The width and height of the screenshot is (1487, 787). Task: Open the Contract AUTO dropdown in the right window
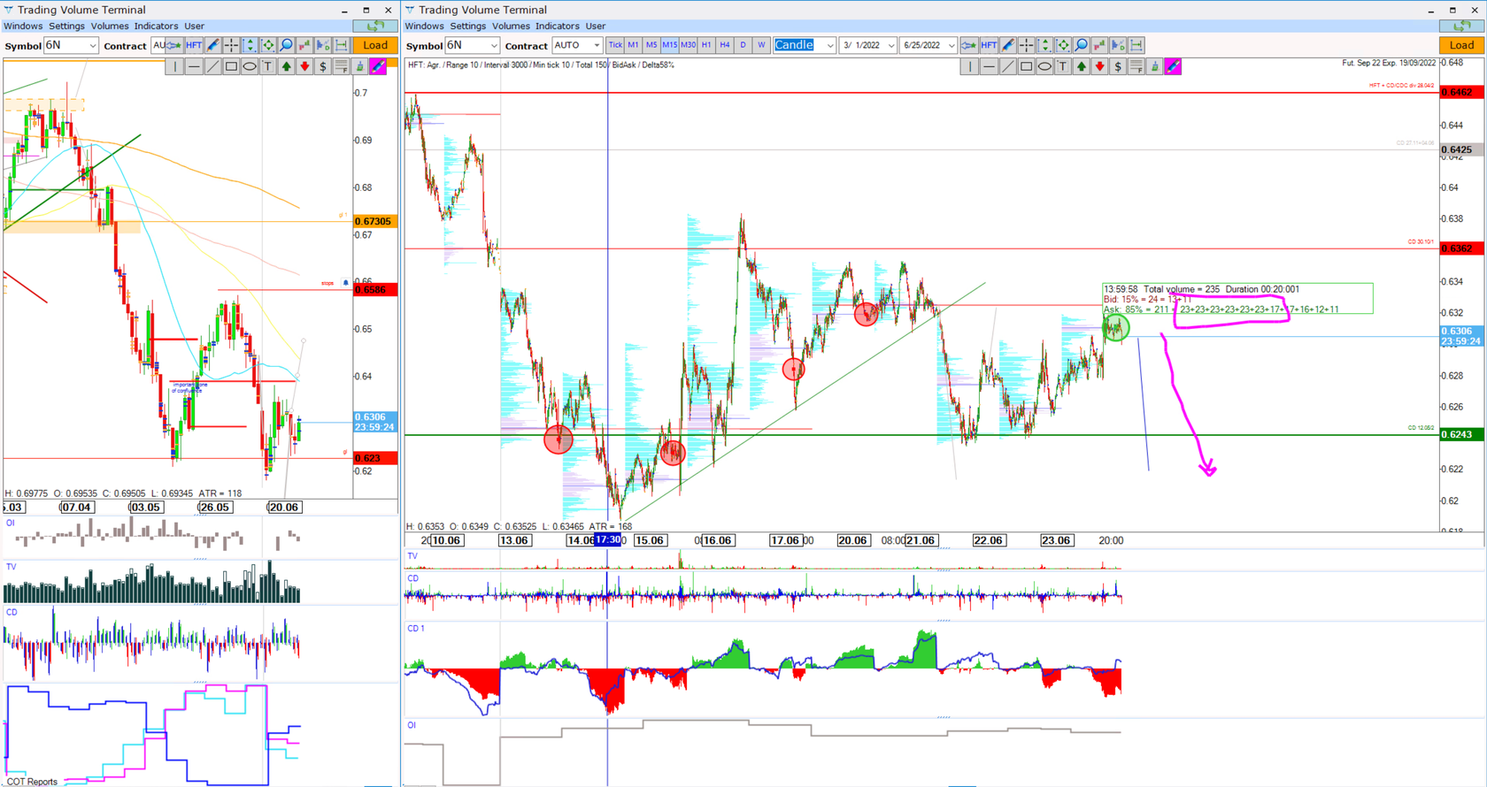(x=576, y=45)
